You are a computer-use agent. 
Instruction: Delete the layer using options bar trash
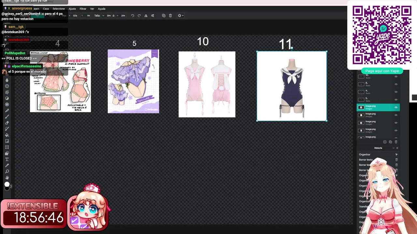[x=170, y=16]
